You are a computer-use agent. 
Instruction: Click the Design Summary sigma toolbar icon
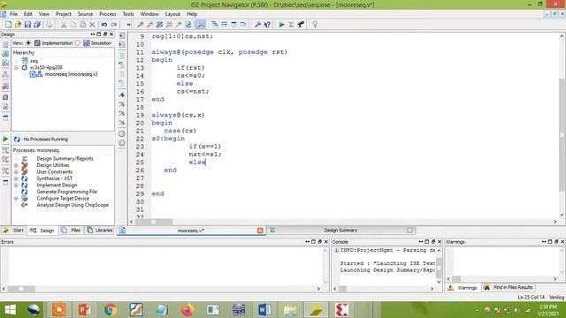coord(291,25)
